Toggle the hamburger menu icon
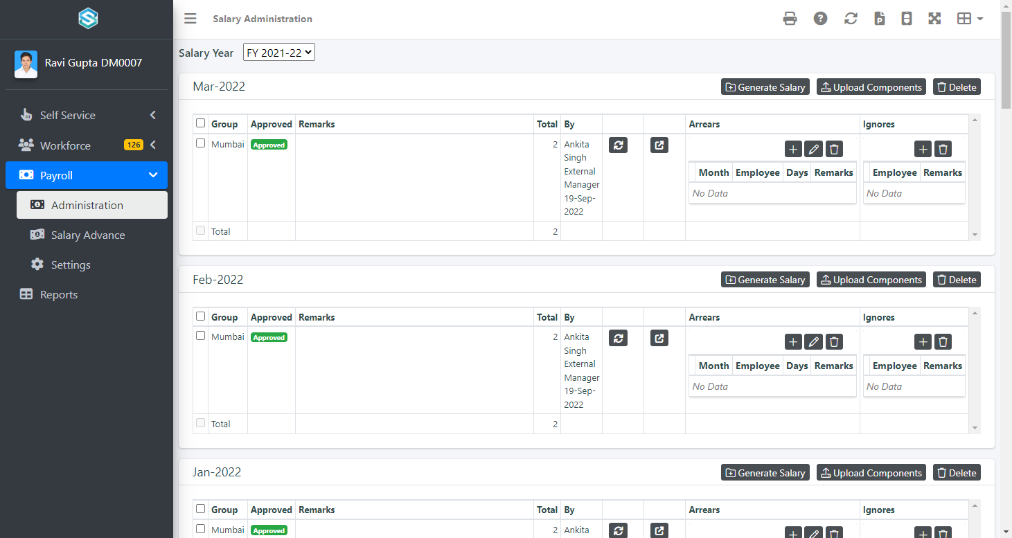The image size is (1012, 538). tap(190, 19)
